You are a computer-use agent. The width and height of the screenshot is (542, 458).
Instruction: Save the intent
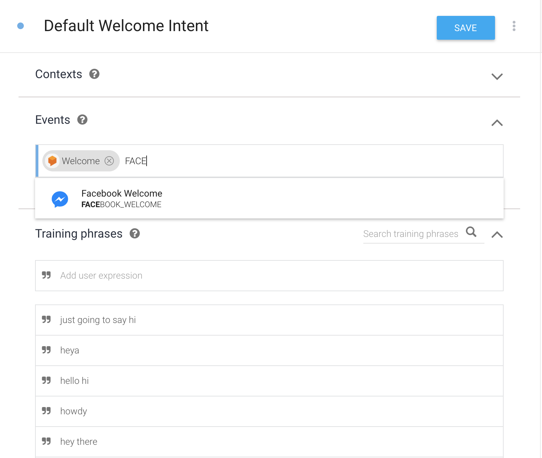click(466, 28)
